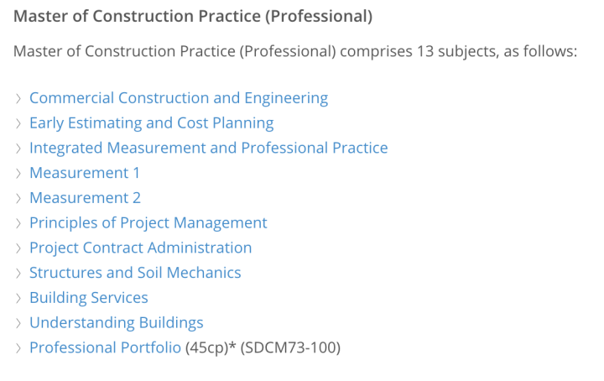Viewport: 604px width, 381px height.
Task: Click the Master of Construction Practice heading
Action: pyautogui.click(x=193, y=17)
